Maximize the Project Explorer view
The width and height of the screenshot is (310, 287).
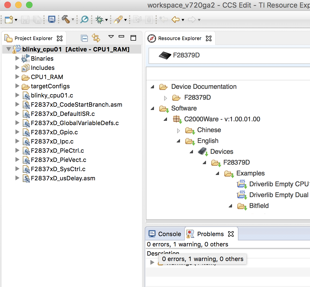click(x=133, y=38)
